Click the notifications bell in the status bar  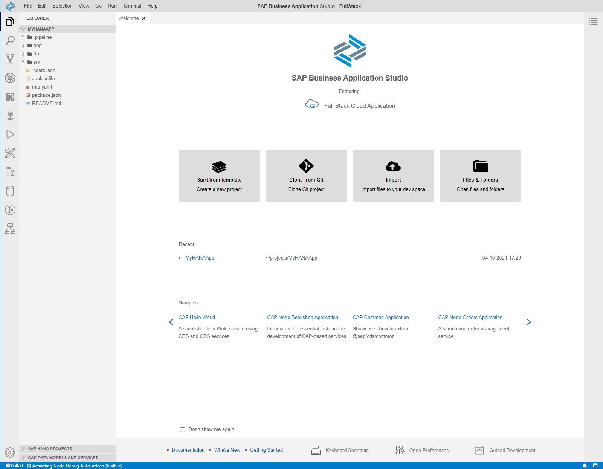pyautogui.click(x=585, y=466)
